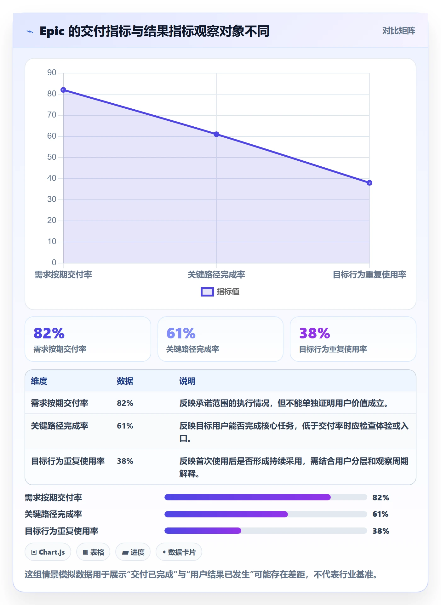
Task: Click the y-axis value 0
Action: tap(54, 262)
